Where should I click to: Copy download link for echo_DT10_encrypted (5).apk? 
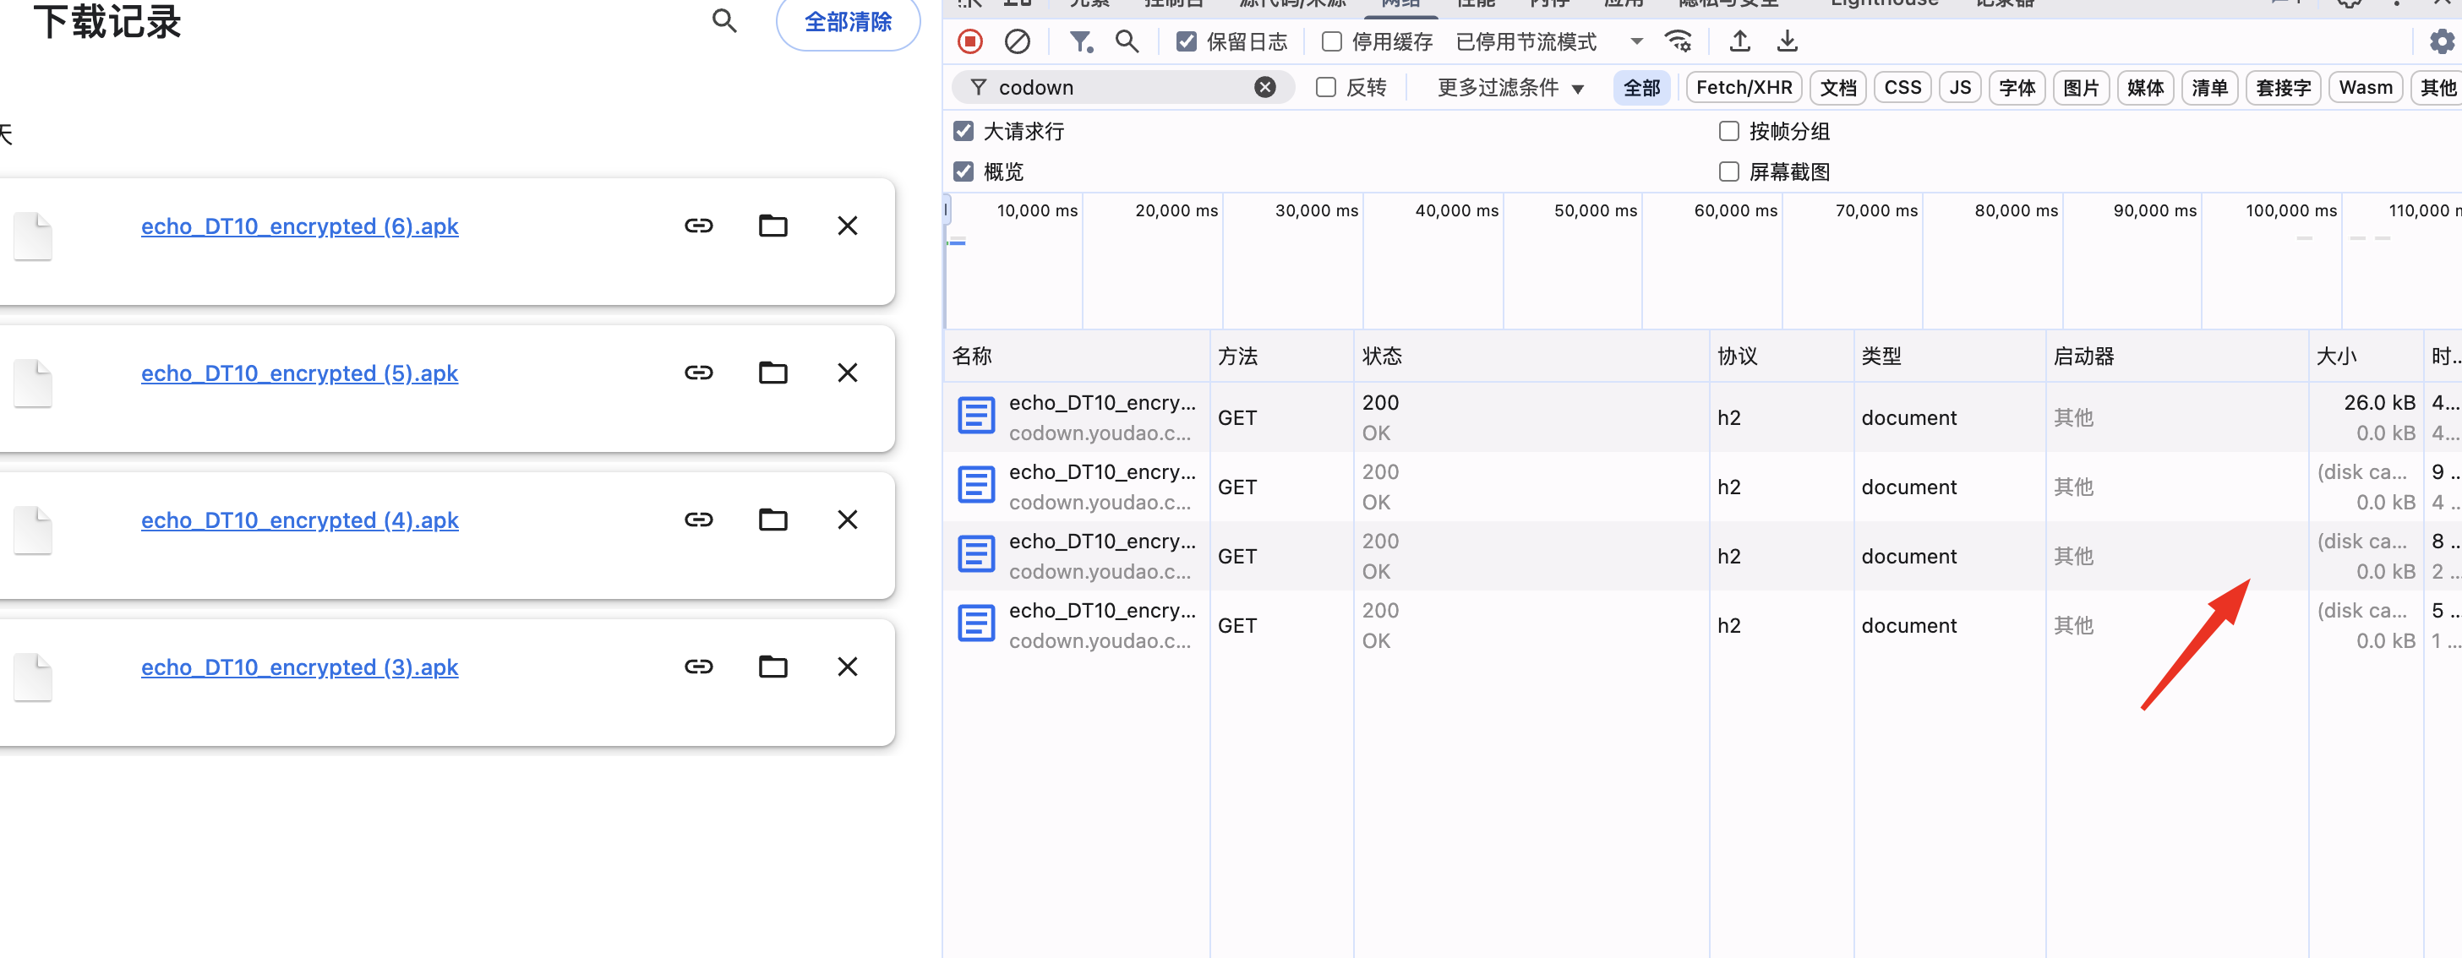699,373
